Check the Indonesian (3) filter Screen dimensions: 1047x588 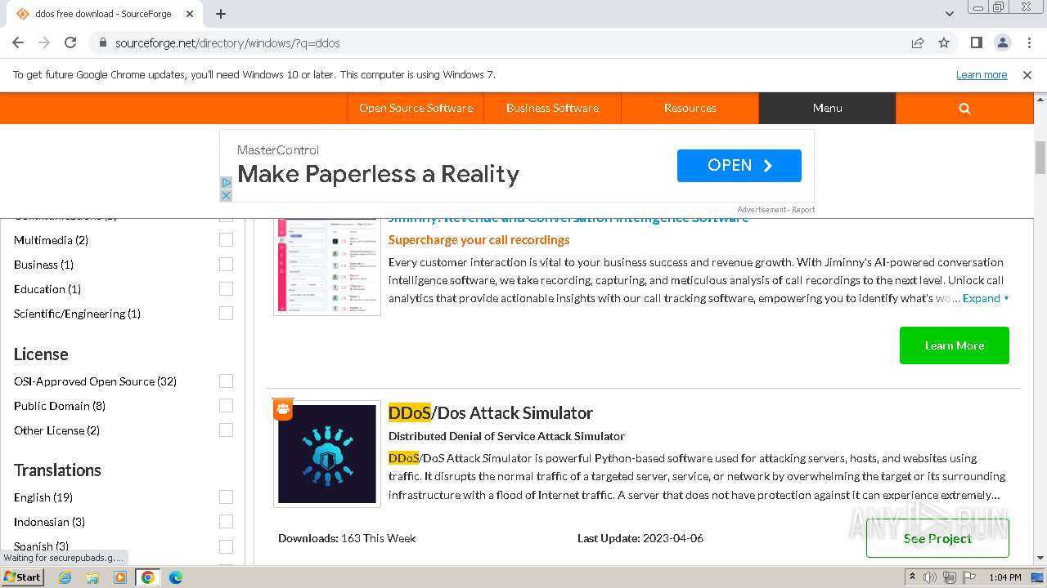coord(226,522)
